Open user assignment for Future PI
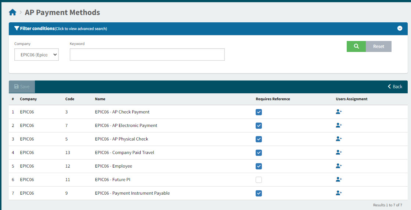 click(339, 180)
